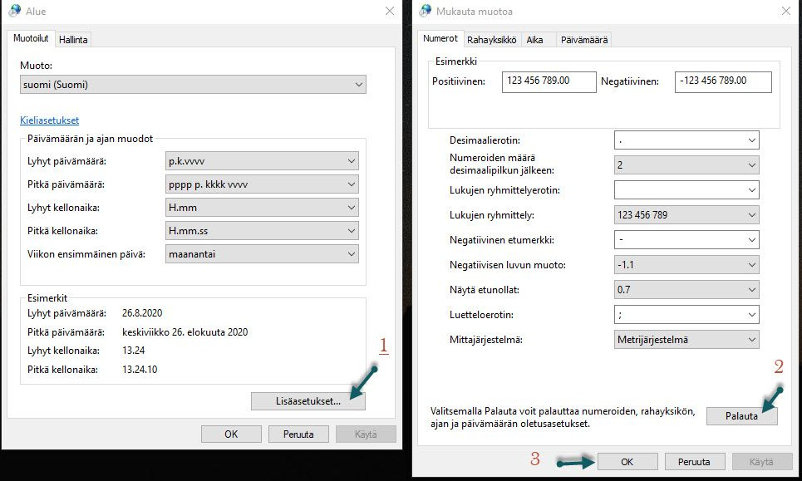Open the Negatiivisen luvun muoto dropdown

point(686,265)
